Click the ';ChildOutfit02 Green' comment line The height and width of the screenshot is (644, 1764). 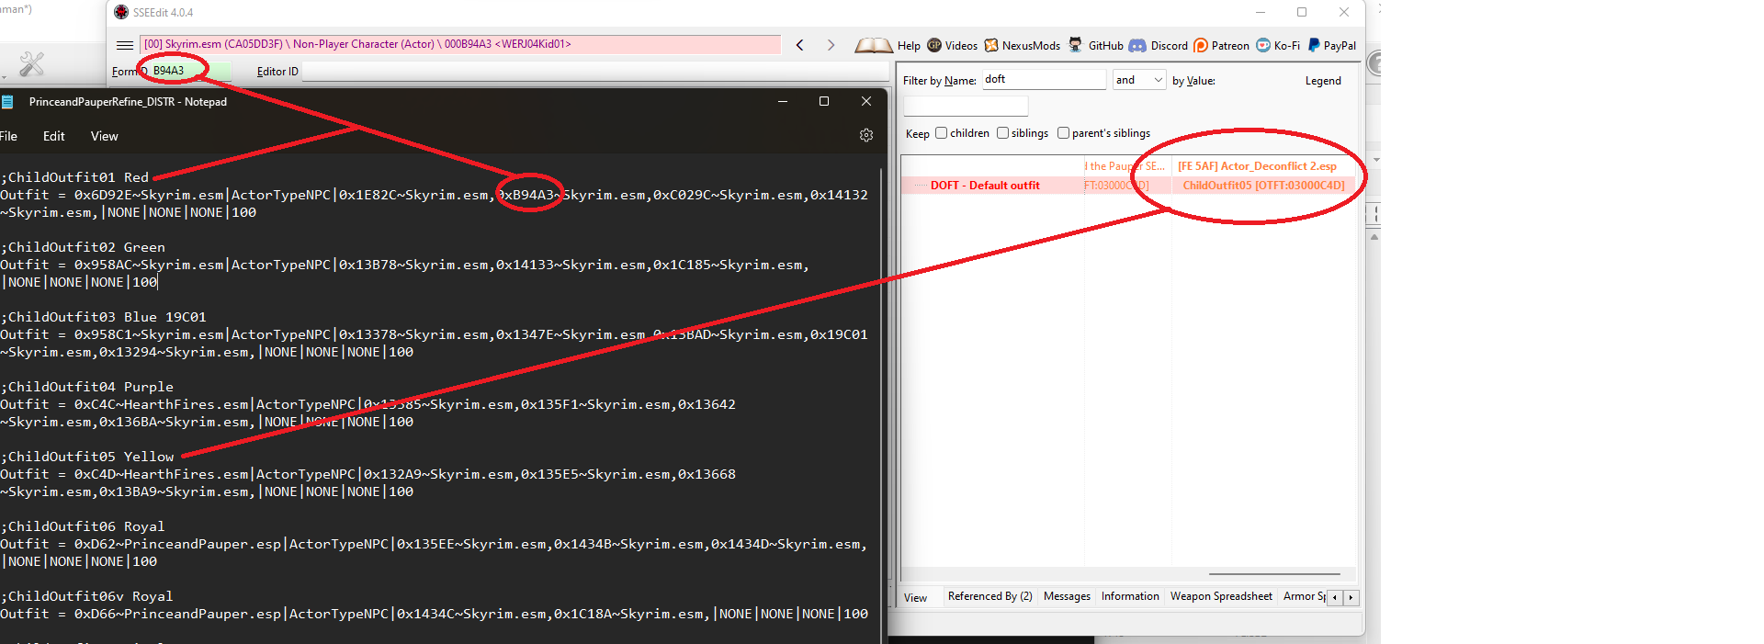83,247
